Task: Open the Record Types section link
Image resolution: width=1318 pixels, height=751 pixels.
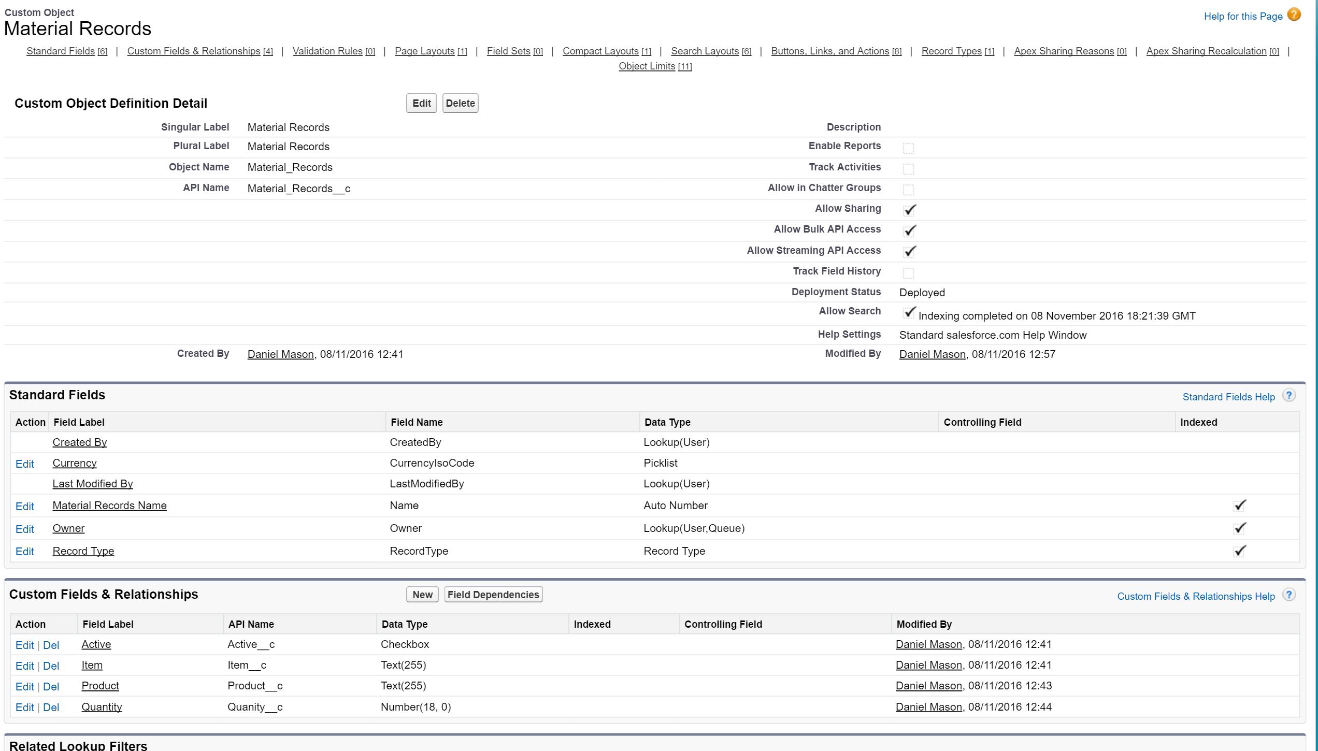Action: coord(951,51)
